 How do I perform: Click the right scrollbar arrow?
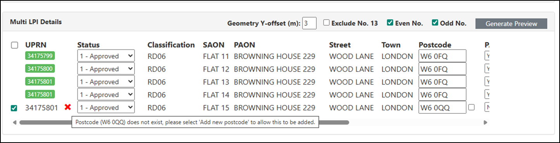[x=485, y=123]
